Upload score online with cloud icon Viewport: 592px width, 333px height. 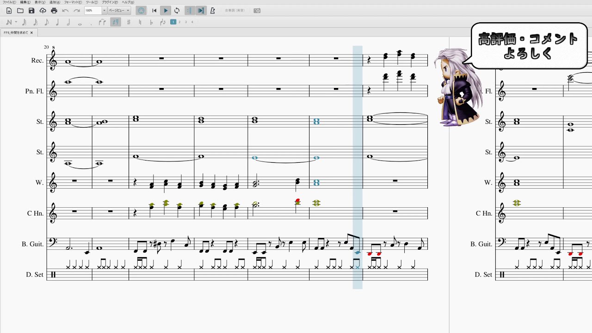[x=43, y=11]
